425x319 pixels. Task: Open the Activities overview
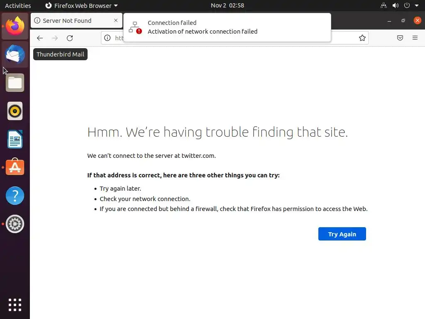(18, 5)
